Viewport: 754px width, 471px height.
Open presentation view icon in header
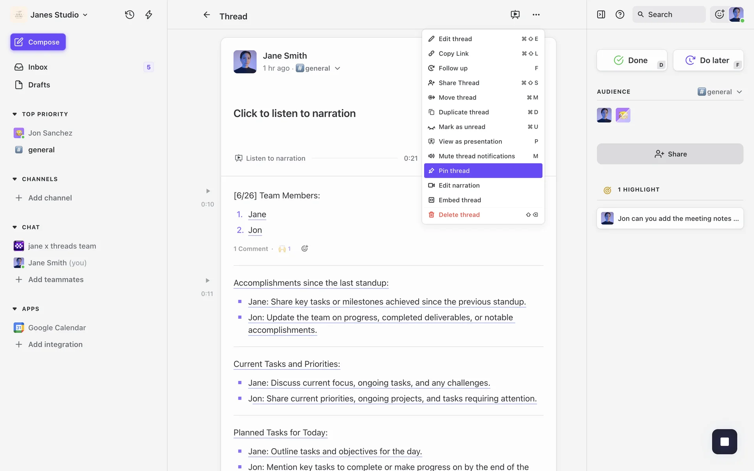pos(515,15)
